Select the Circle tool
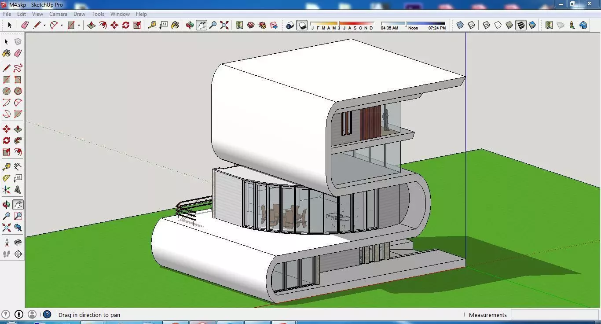The height and width of the screenshot is (324, 601). [x=6, y=91]
